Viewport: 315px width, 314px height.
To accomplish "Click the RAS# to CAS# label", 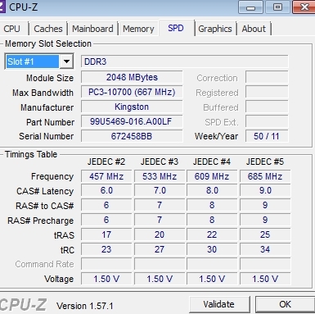I will click(x=45, y=206).
